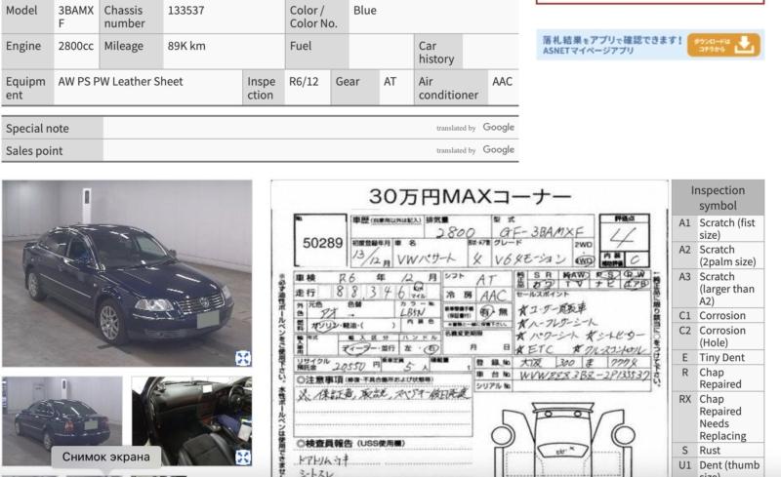Open the ASNET My Page app banner text
This screenshot has width=781, height=477.
point(612,45)
